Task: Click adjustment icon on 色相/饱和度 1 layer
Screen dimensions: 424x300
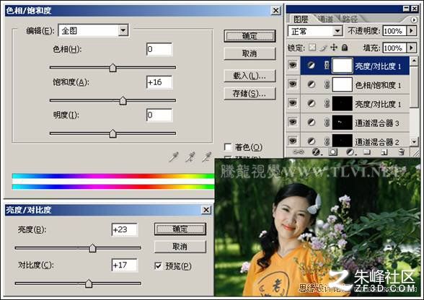Action: click(x=312, y=84)
